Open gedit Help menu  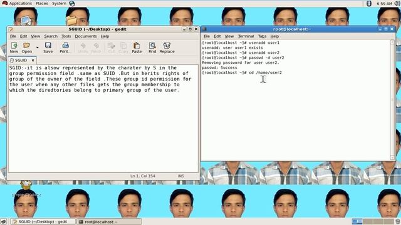pyautogui.click(x=105, y=36)
